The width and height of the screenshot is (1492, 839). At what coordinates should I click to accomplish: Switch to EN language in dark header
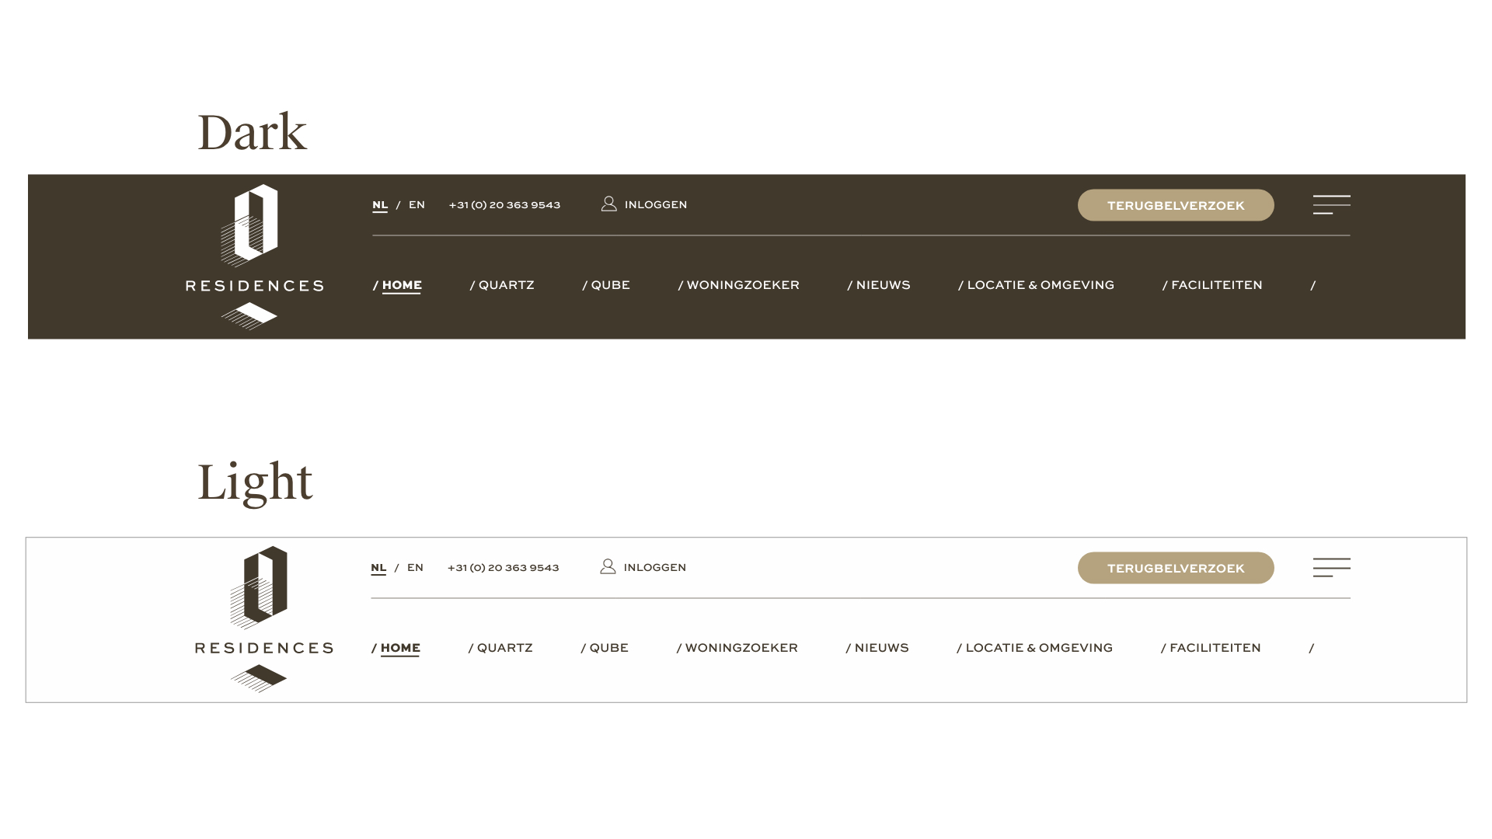[417, 205]
